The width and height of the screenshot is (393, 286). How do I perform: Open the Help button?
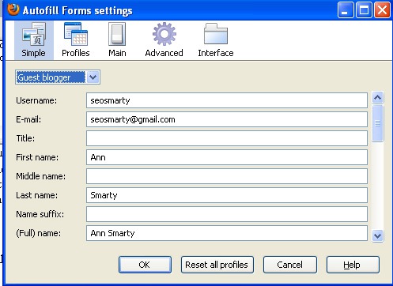353,265
